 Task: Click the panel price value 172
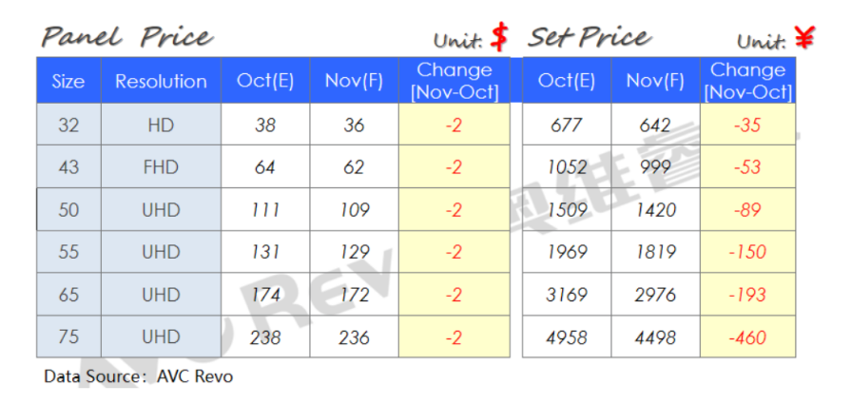(354, 295)
